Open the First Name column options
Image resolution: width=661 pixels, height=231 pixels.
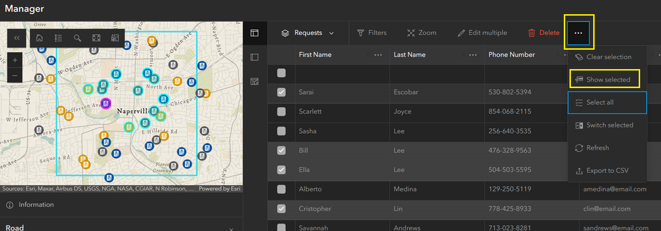click(378, 55)
